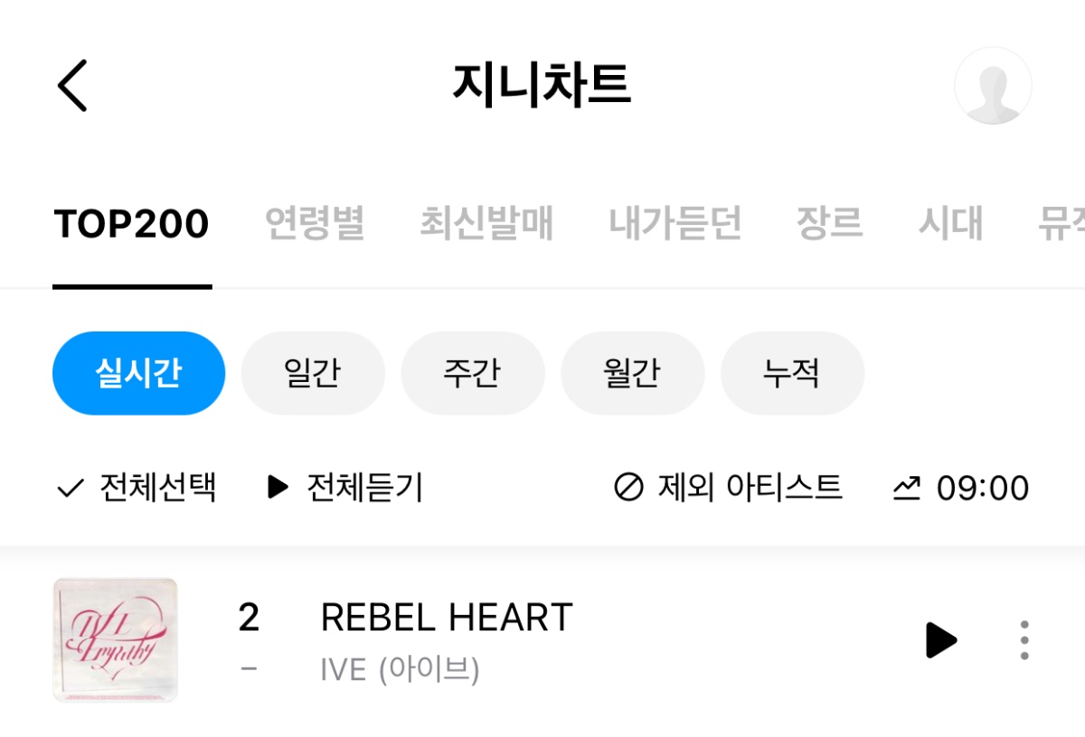This screenshot has height=737, width=1085.
Task: Tap the play-all triangle beside 전체듣기
Action: click(x=278, y=488)
